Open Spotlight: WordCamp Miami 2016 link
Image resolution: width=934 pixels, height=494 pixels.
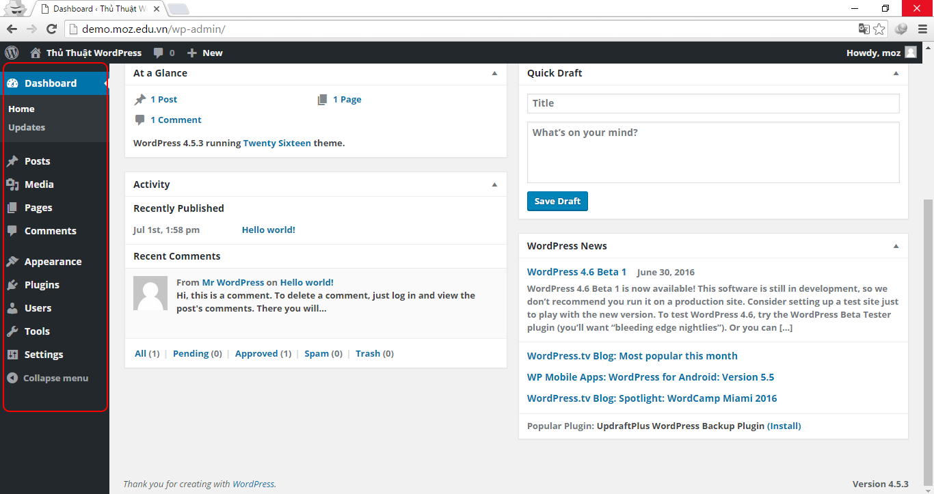[x=652, y=398]
